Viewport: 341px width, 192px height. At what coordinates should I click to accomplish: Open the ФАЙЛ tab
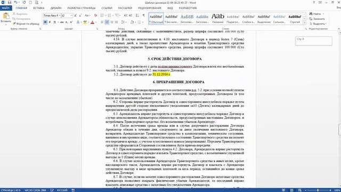pyautogui.click(x=6, y=8)
